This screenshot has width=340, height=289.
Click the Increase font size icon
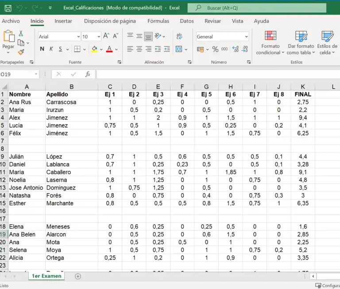106,36
